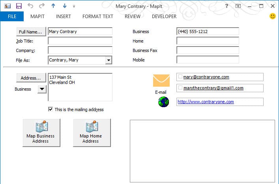Viewport: 279px width, 184px height.
Task: Click the yellow smiley feedback icon
Action: pyautogui.click(x=272, y=16)
